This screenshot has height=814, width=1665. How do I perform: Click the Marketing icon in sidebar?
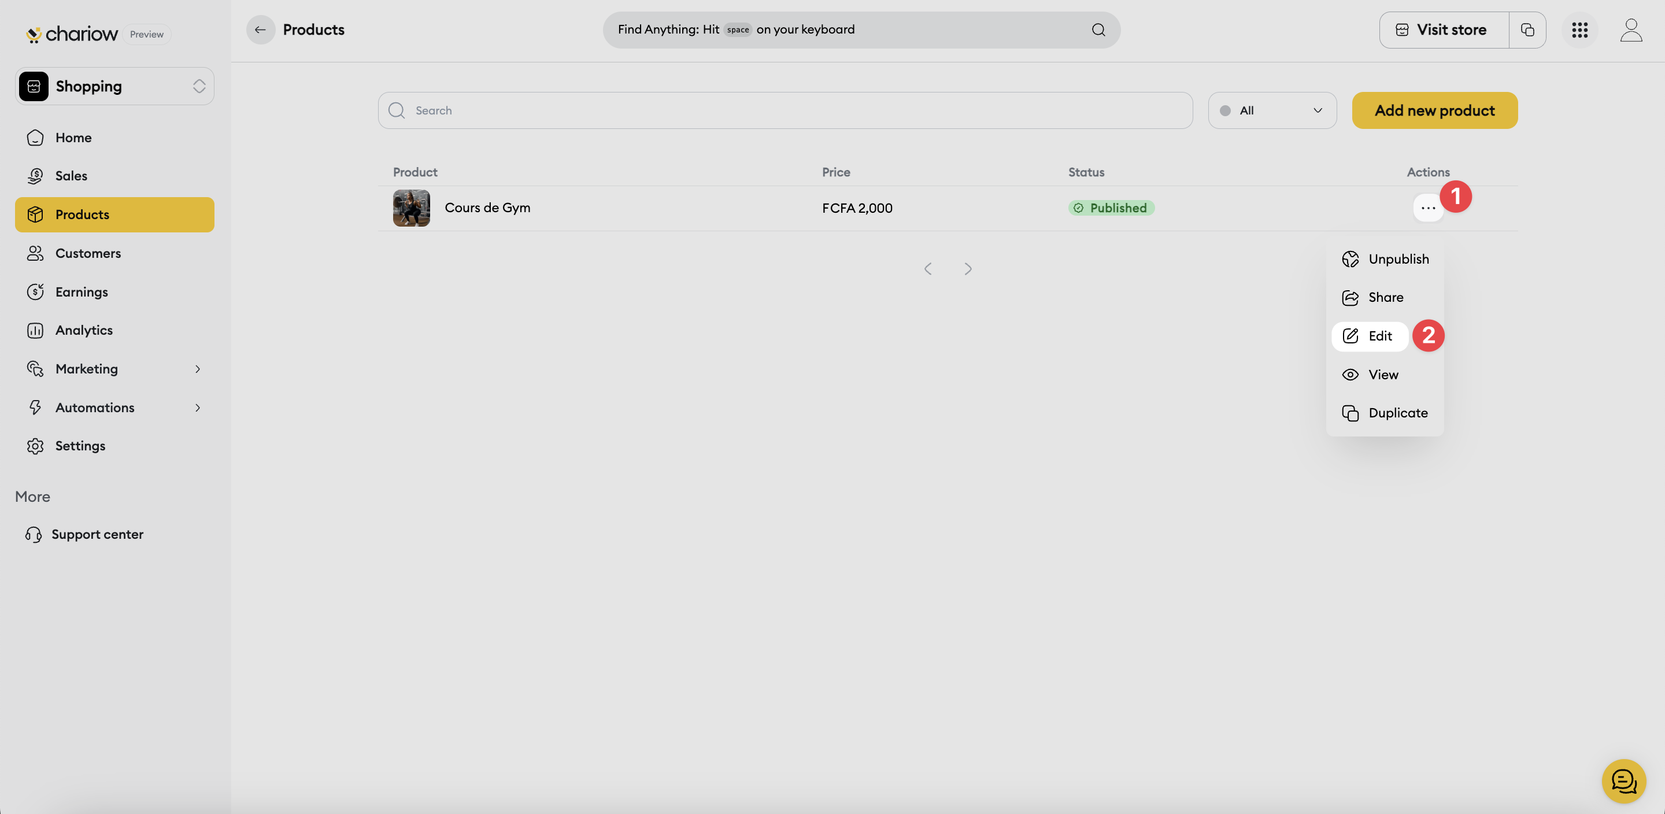35,369
